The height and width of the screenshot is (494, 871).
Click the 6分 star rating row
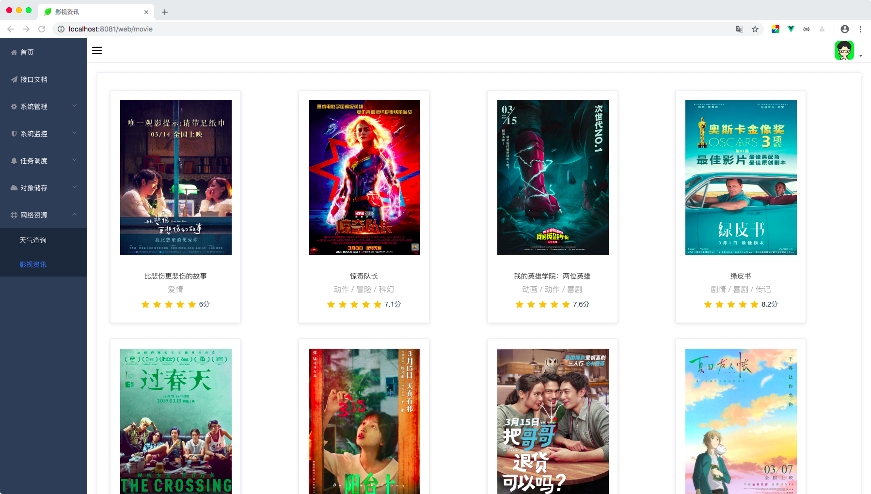pyautogui.click(x=175, y=304)
